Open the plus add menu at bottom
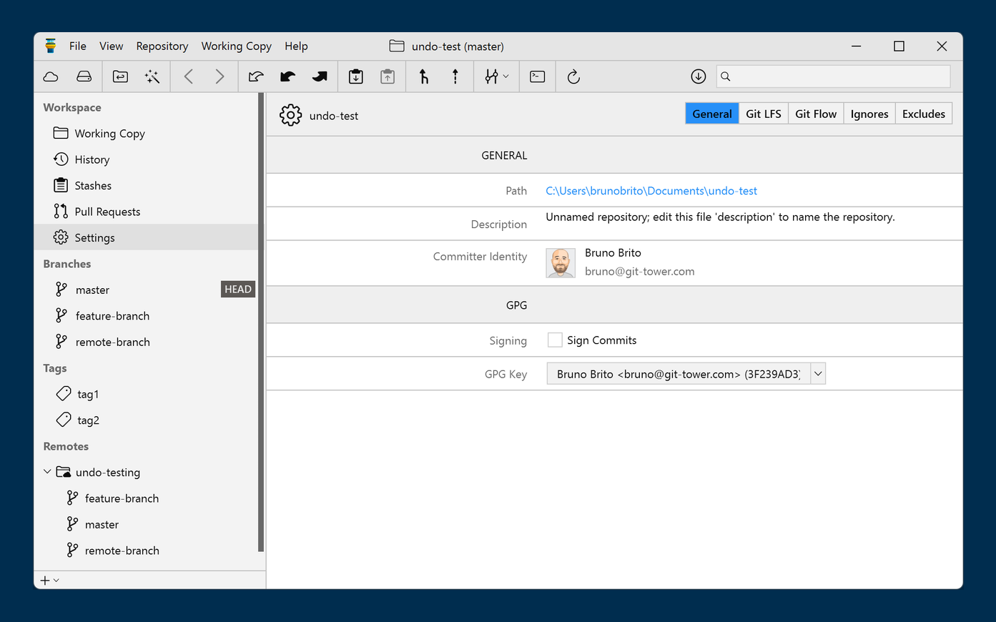Image resolution: width=996 pixels, height=622 pixels. (x=49, y=581)
